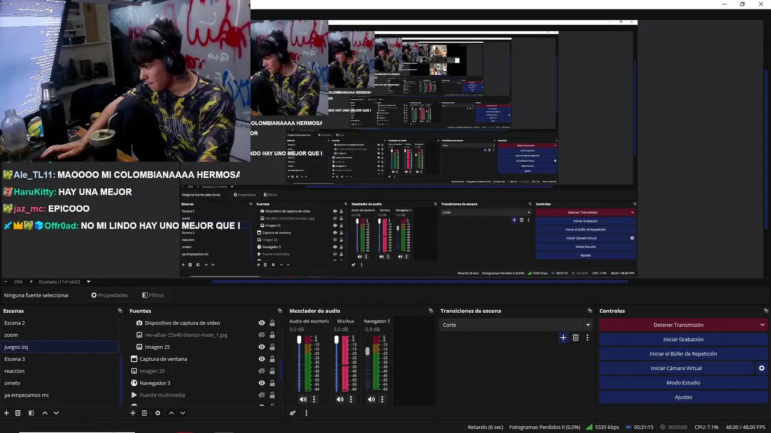
Task: Move scene up in the Escenas list
Action: point(45,413)
